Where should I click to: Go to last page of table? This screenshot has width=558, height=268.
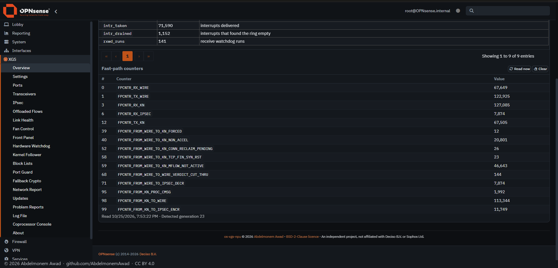coord(149,56)
